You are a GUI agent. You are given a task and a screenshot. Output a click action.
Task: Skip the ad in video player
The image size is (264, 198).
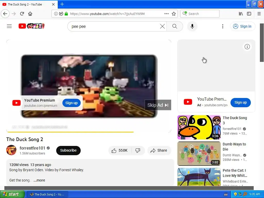tap(158, 105)
